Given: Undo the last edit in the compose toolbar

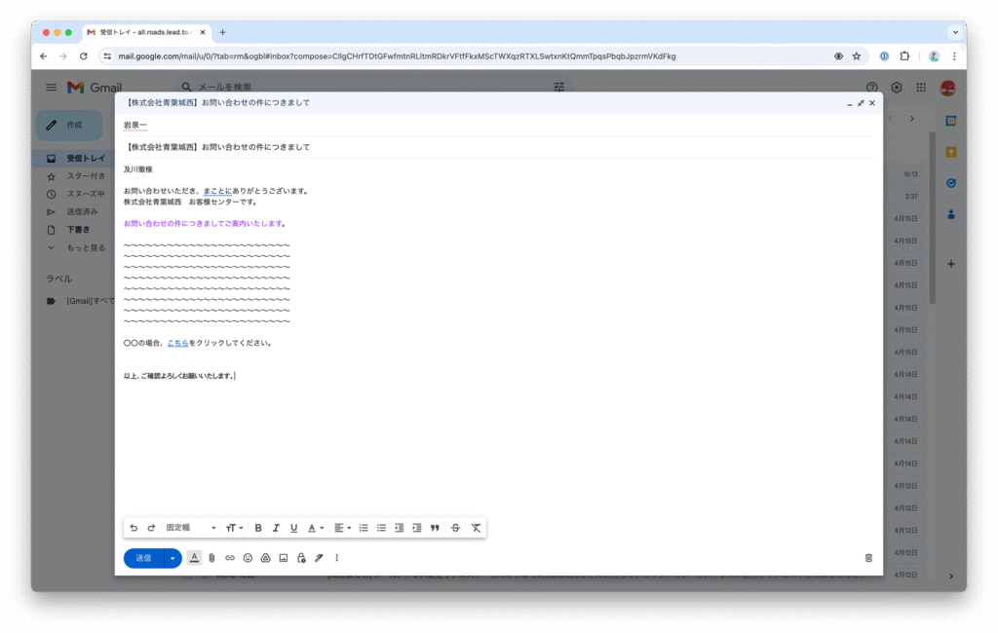Looking at the screenshot, I should coord(134,528).
